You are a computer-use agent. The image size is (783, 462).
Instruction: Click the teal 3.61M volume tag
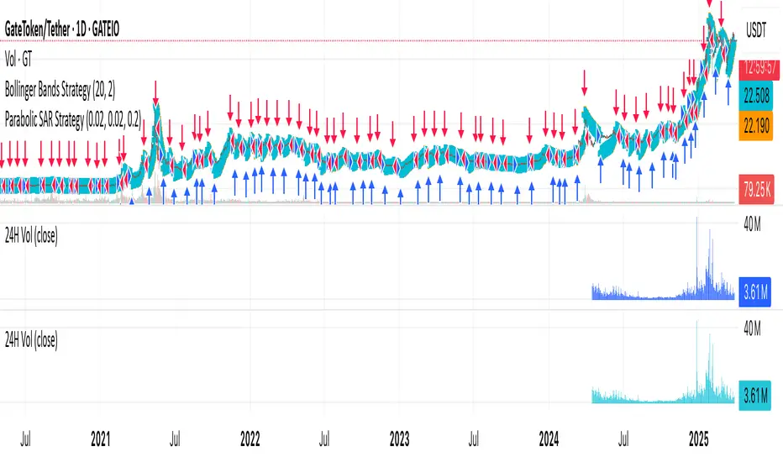[755, 396]
